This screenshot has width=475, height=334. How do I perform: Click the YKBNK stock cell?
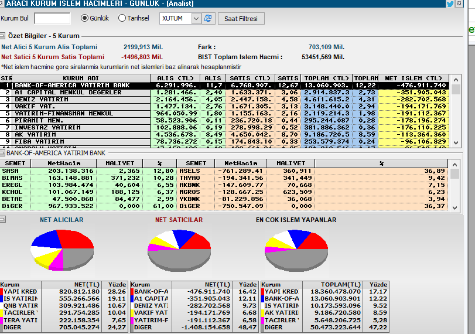click(196, 199)
